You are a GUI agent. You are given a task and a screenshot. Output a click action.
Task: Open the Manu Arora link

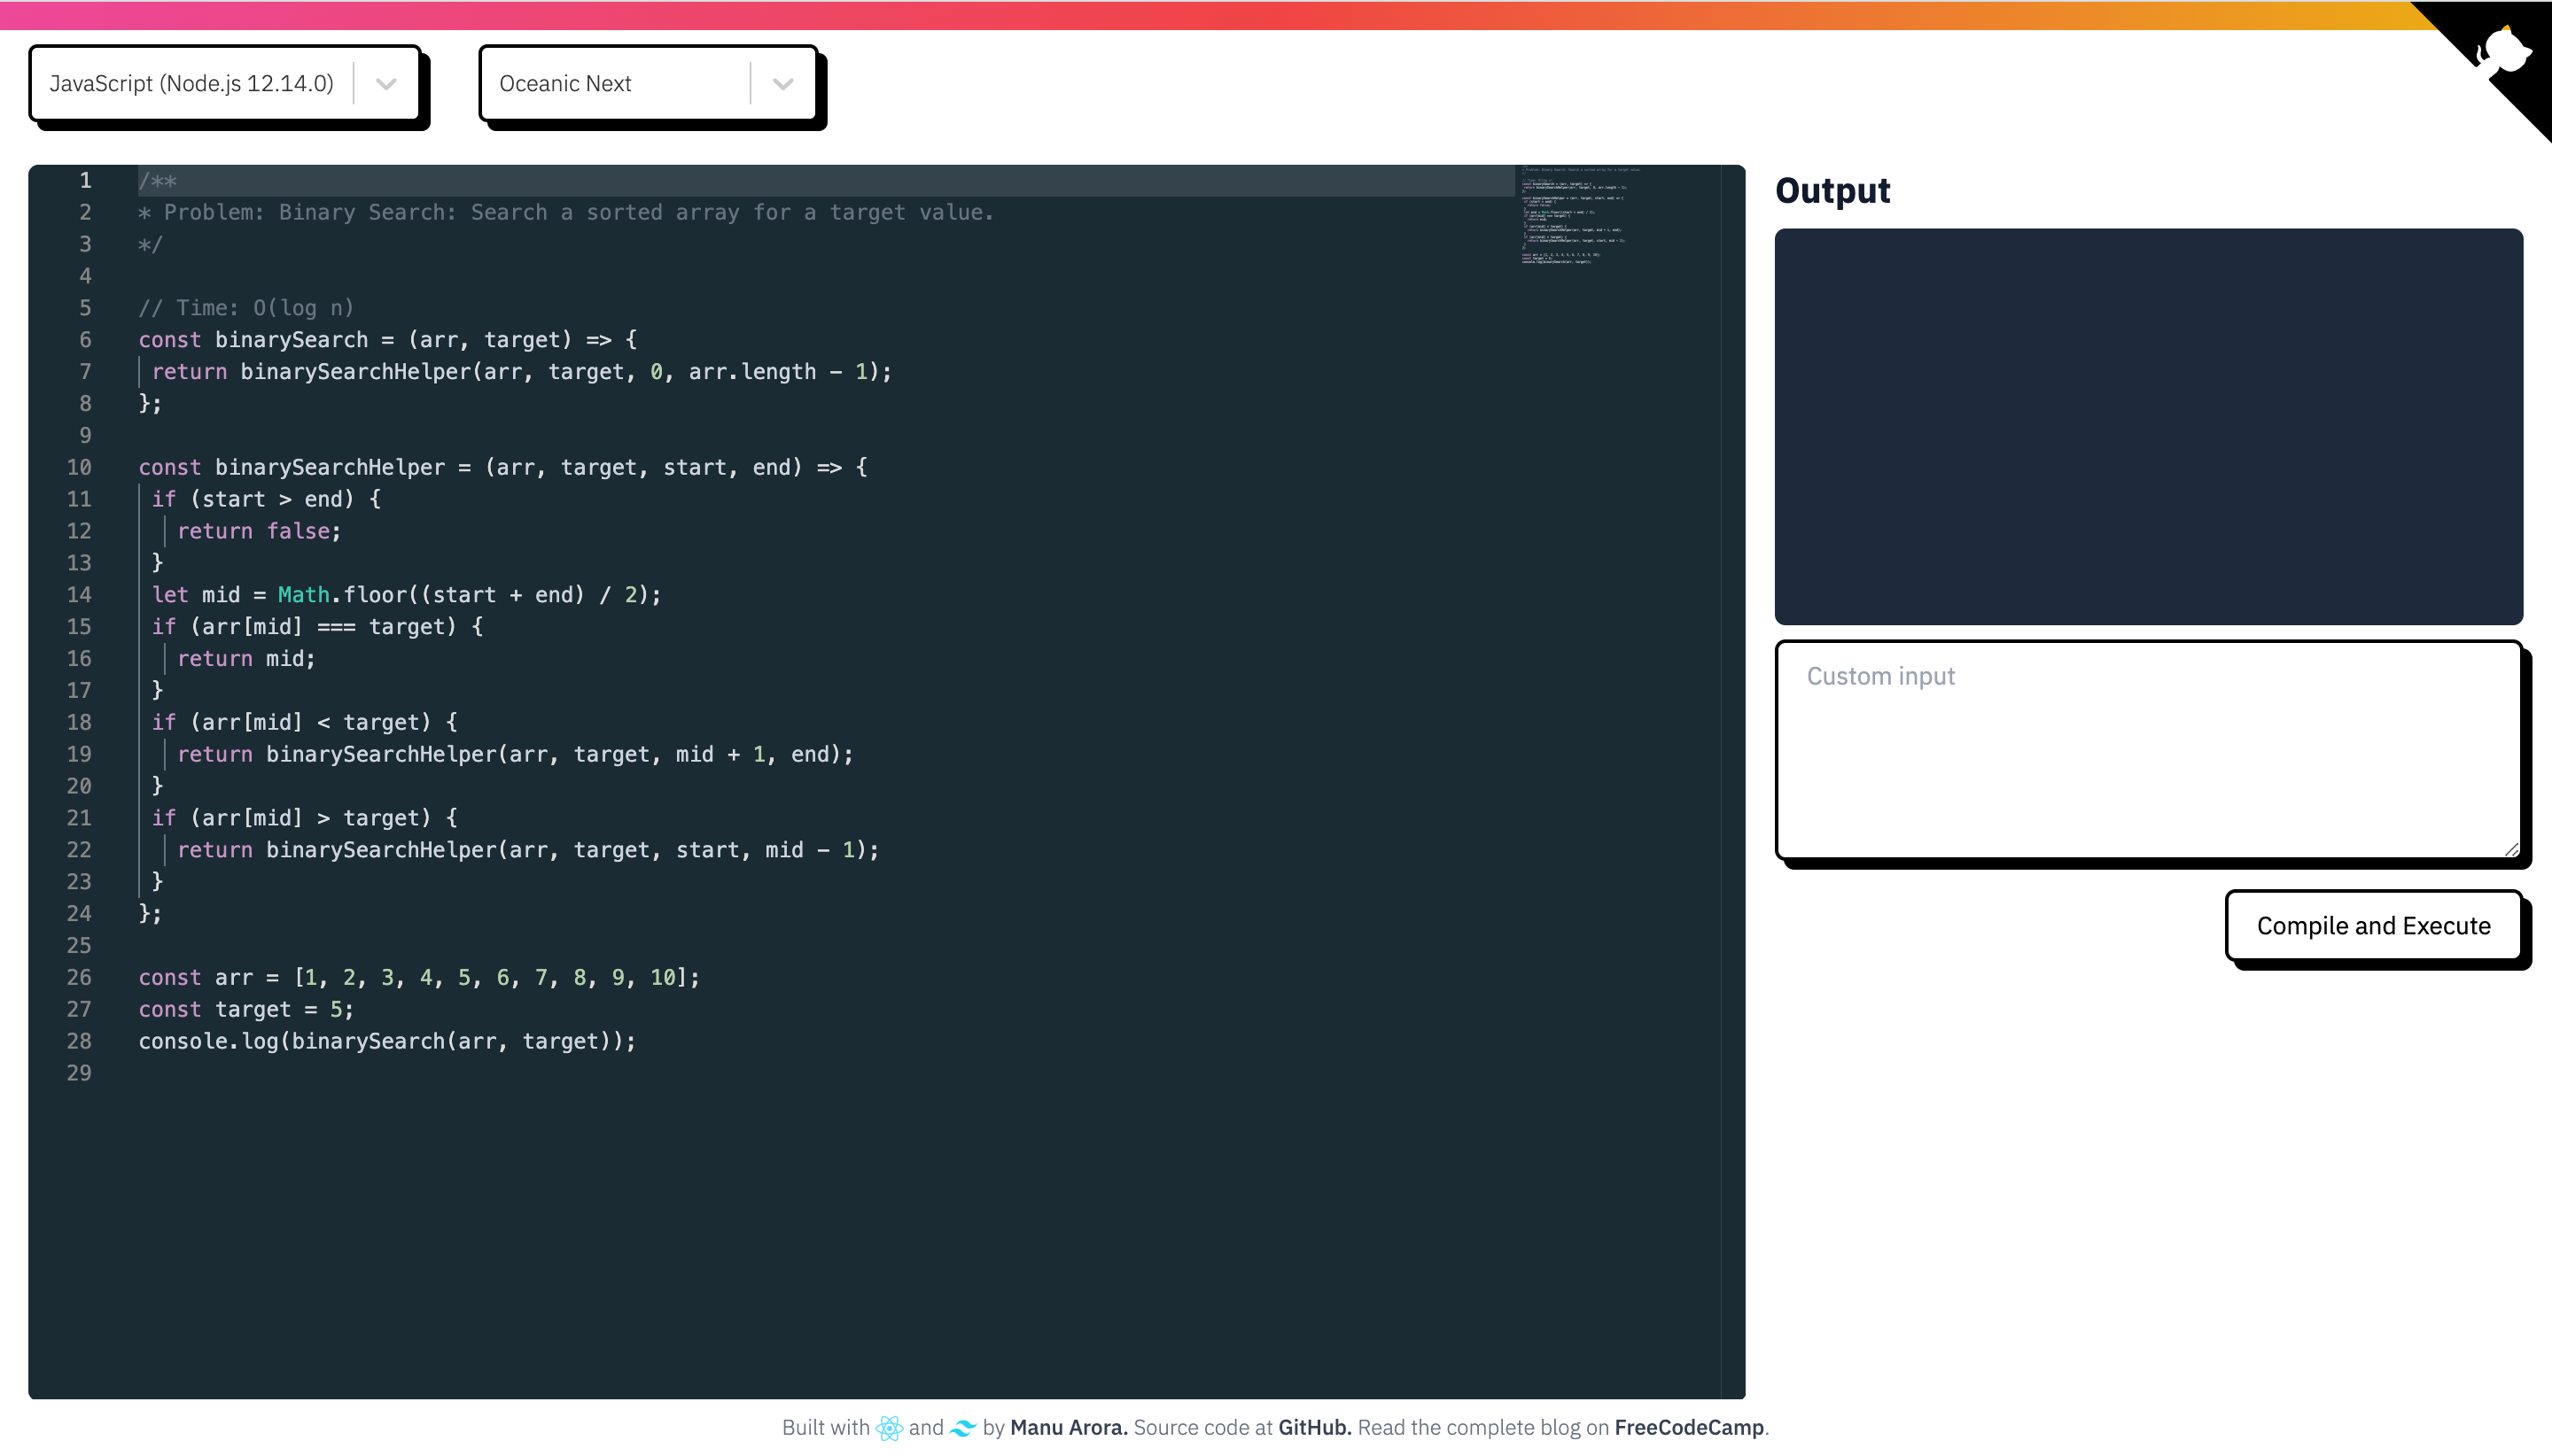click(1069, 1428)
